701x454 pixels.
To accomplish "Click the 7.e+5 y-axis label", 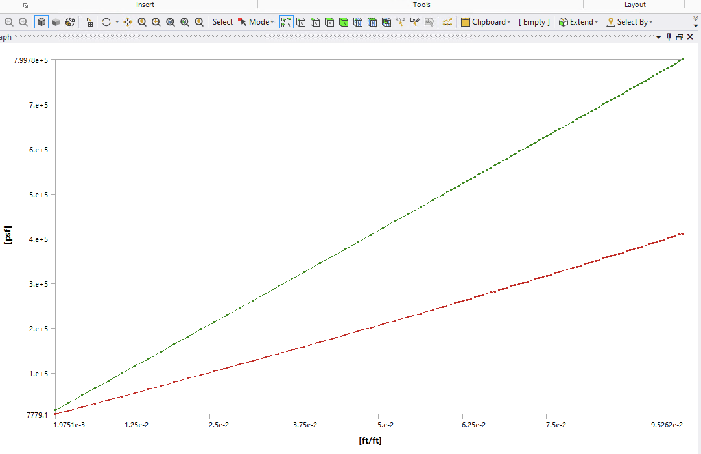I will point(38,105).
